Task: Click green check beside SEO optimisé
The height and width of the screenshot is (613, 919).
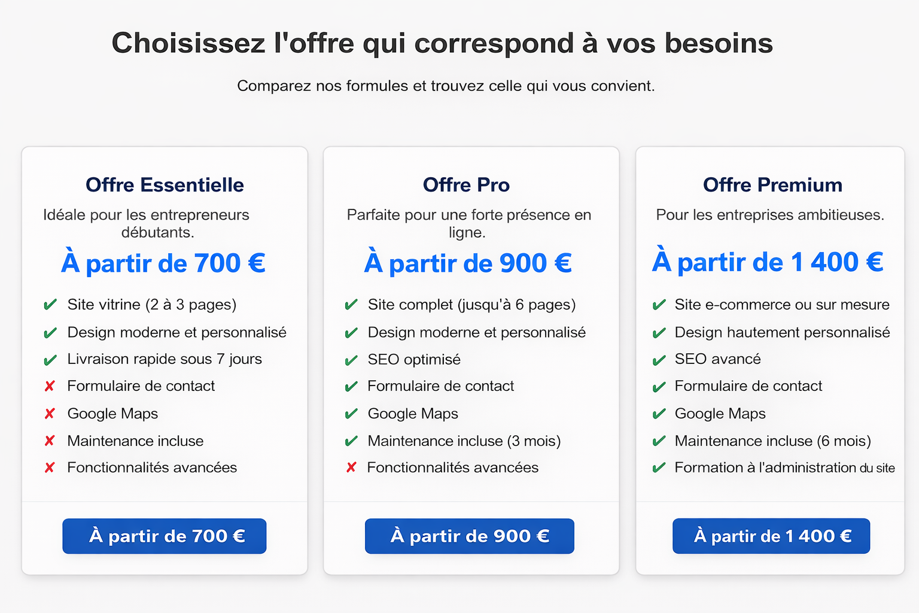Action: click(x=351, y=360)
